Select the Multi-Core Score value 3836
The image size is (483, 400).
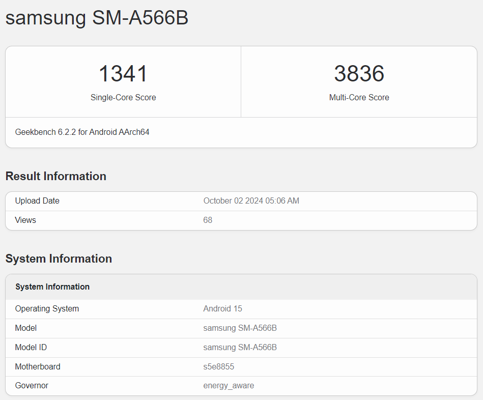[359, 73]
